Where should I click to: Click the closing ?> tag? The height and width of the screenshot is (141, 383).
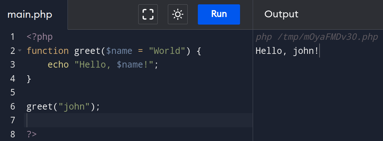[x=31, y=134]
